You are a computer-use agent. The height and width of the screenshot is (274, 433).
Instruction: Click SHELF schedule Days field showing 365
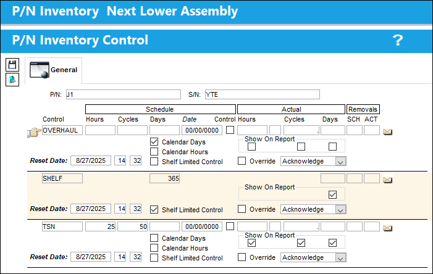point(164,178)
